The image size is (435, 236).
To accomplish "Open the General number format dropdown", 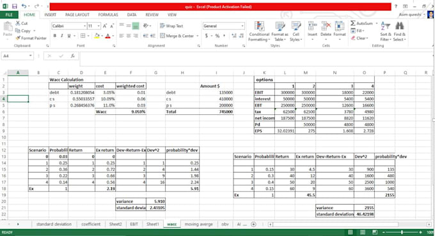I will 242,26.
